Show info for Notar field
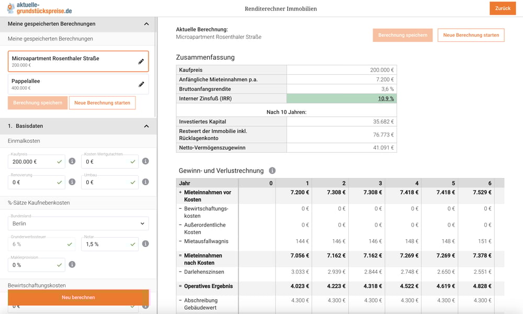 145,243
